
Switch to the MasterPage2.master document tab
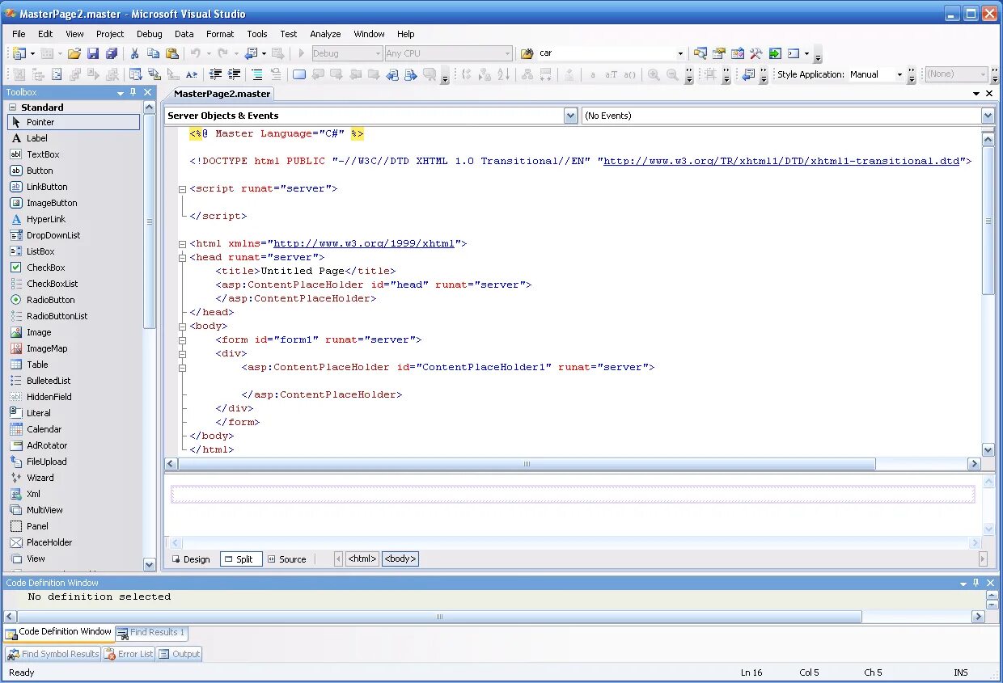222,94
